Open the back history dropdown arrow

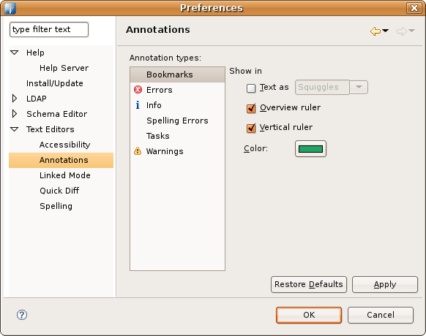coord(385,31)
